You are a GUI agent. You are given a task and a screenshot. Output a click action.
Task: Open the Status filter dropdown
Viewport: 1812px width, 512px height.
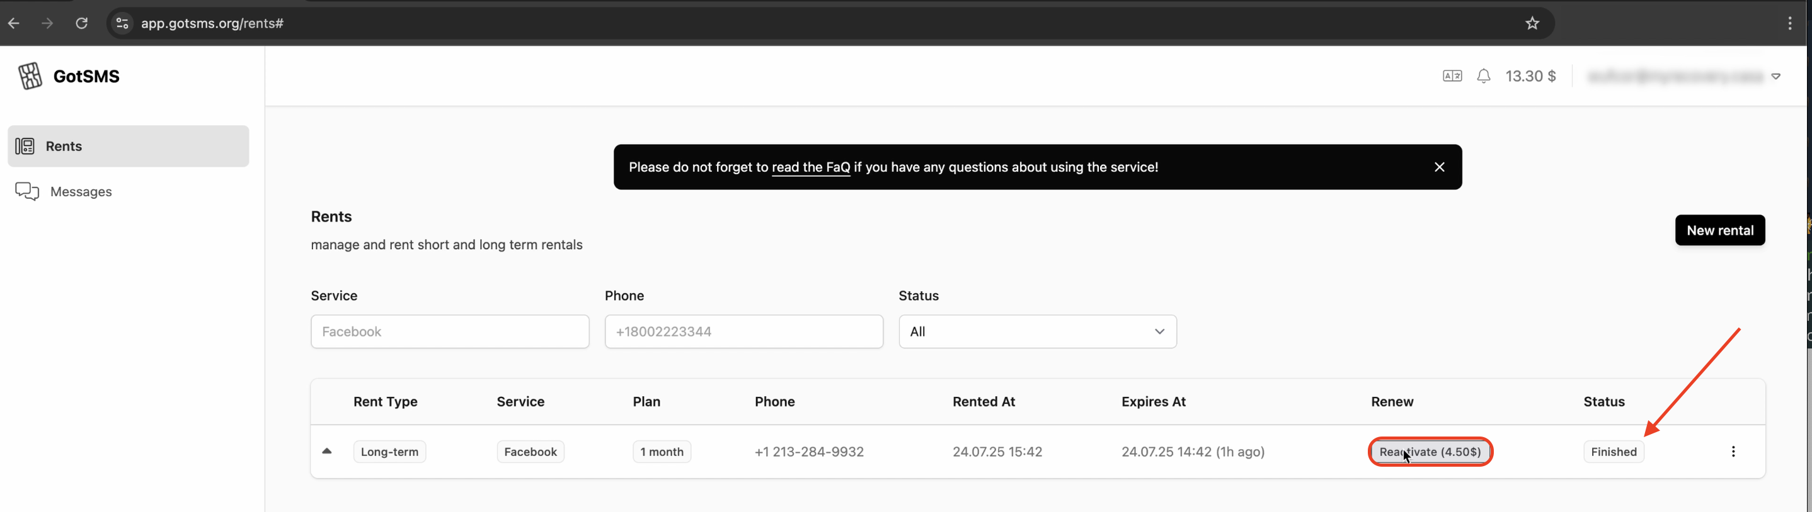(x=1038, y=331)
